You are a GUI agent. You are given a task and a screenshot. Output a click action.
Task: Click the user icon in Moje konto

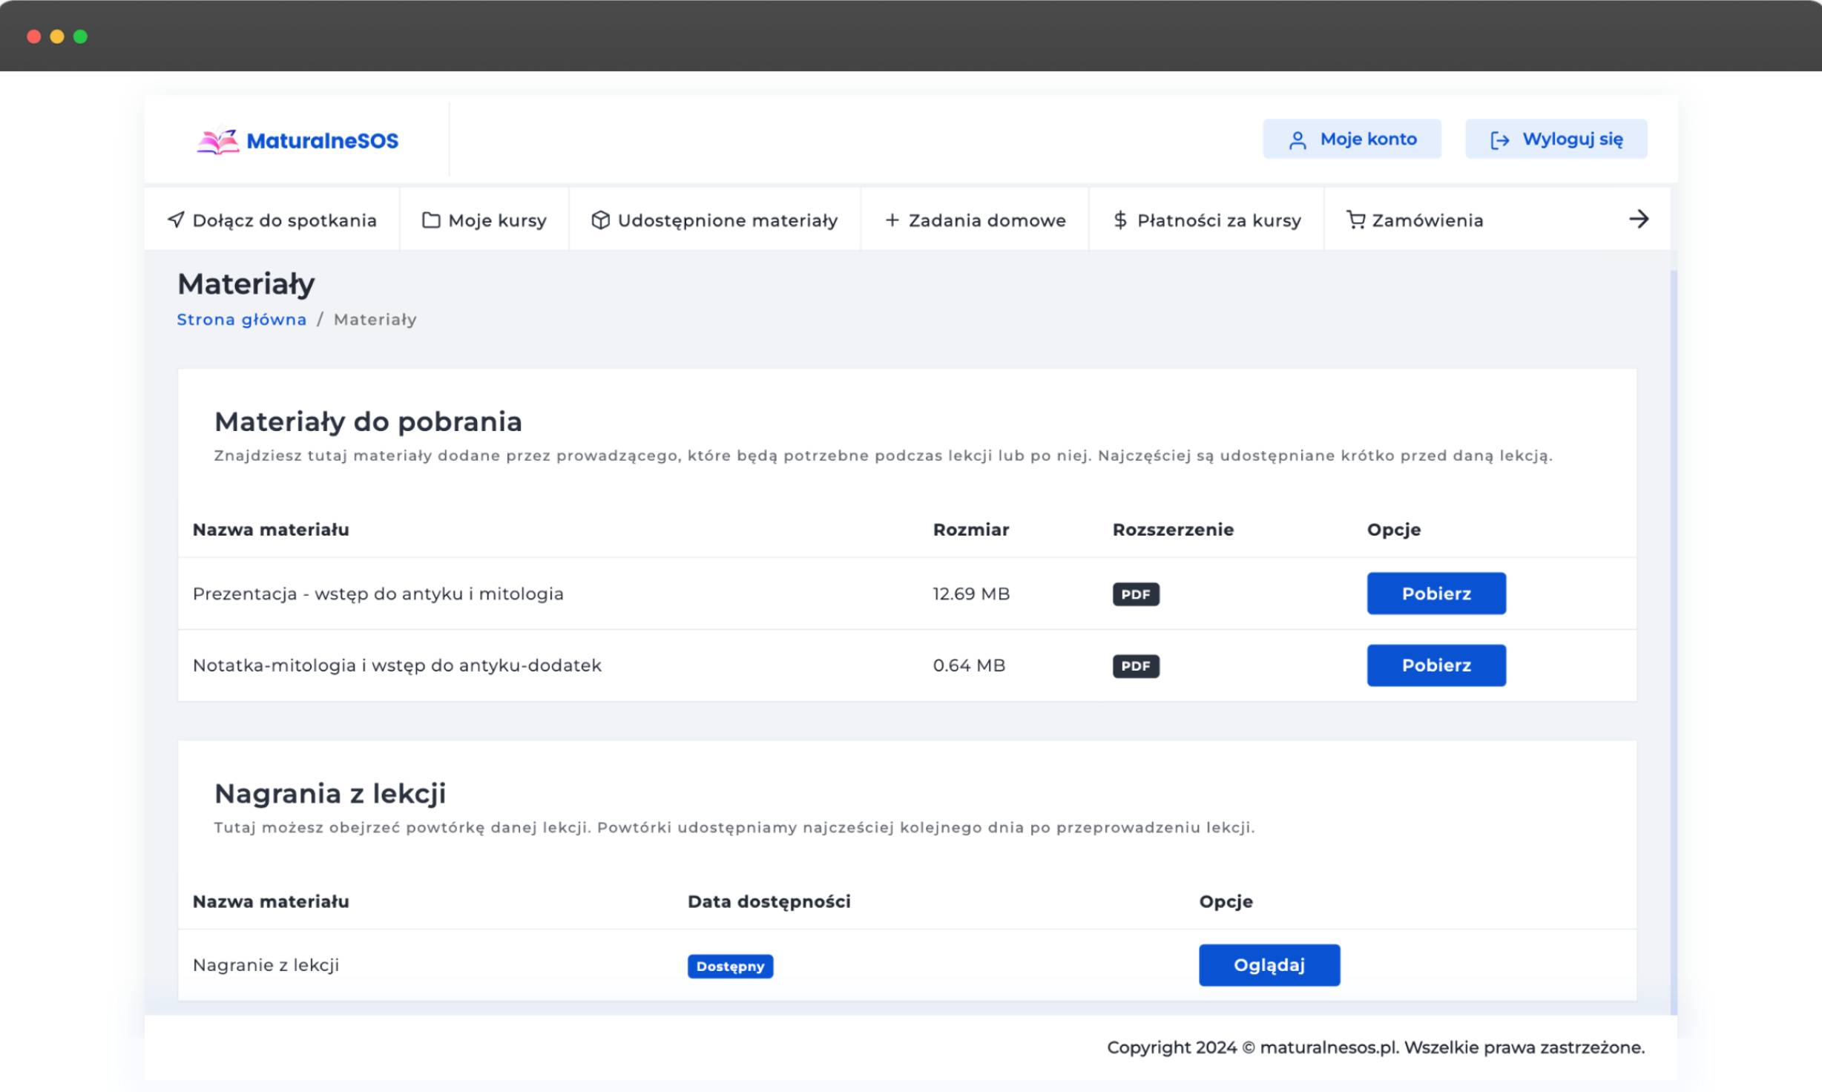point(1298,140)
